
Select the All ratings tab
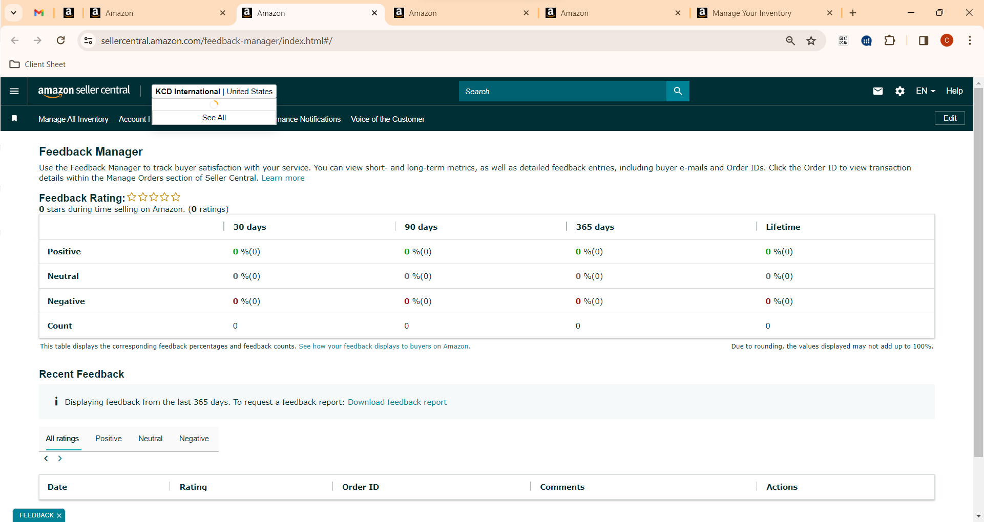[62, 439]
